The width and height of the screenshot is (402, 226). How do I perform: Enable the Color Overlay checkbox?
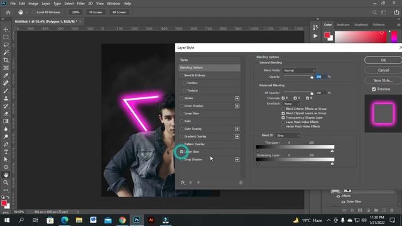click(x=182, y=129)
